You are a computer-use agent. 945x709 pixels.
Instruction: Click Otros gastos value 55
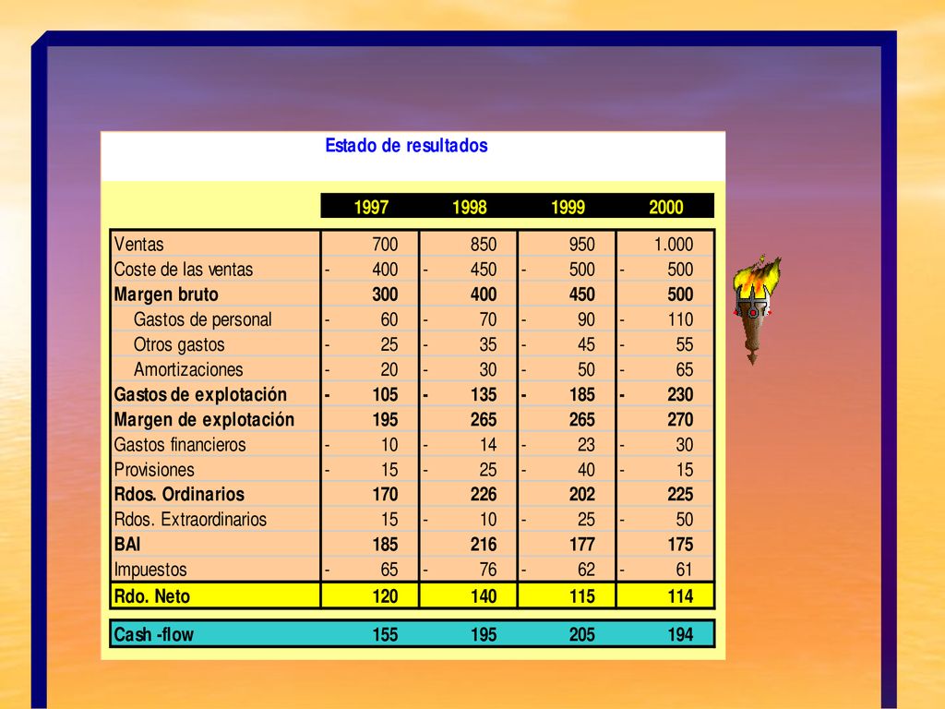[685, 344]
